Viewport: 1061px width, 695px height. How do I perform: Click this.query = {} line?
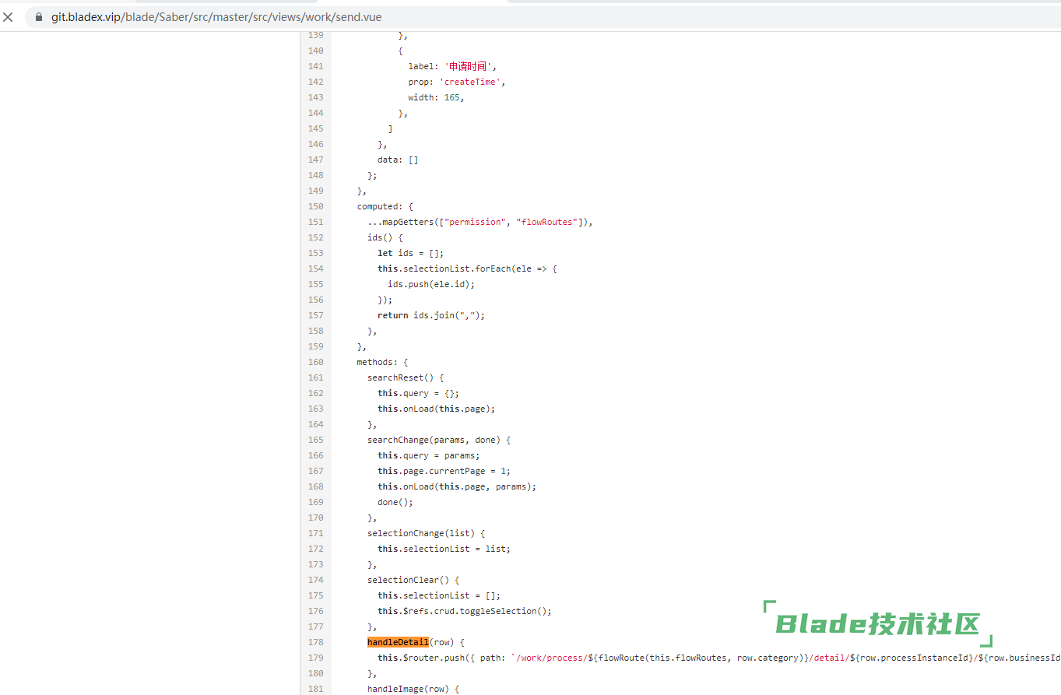pyautogui.click(x=418, y=393)
